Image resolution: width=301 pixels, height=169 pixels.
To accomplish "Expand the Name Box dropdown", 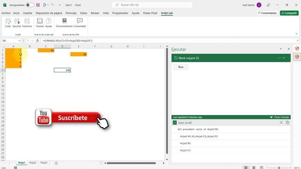I will pyautogui.click(x=19, y=41).
